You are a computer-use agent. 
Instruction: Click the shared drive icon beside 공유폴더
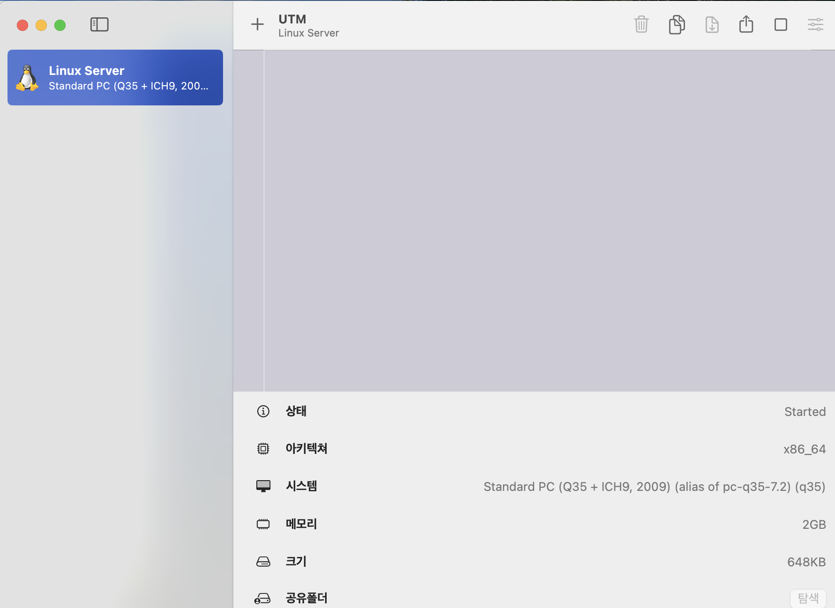[x=262, y=598]
